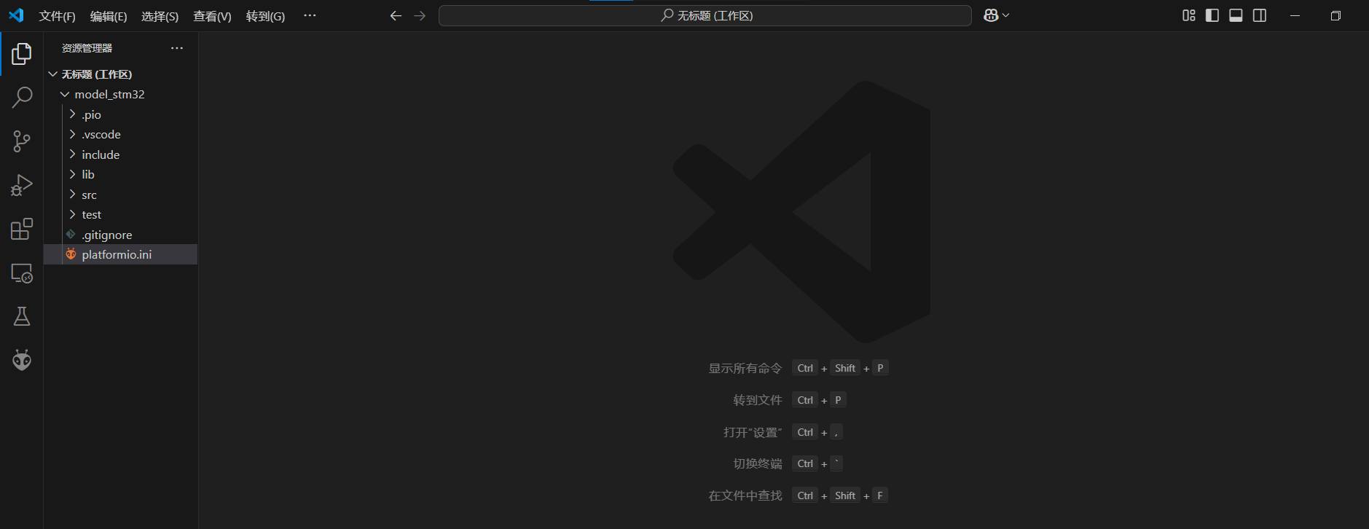Click the 在文件中查找 hint text
The image size is (1369, 529).
[745, 495]
